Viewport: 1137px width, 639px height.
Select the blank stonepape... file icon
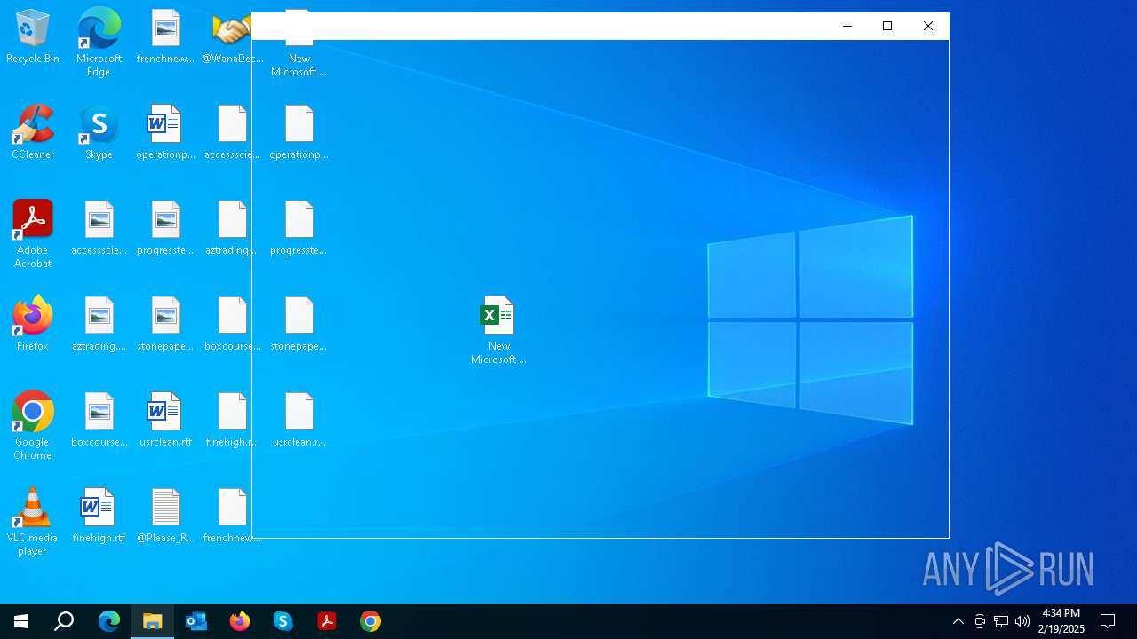pyautogui.click(x=298, y=324)
